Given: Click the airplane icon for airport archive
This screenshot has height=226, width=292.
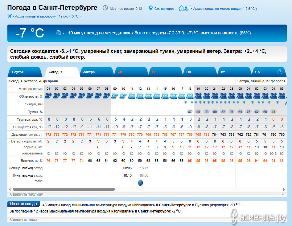Looking at the screenshot, I should [10, 16].
